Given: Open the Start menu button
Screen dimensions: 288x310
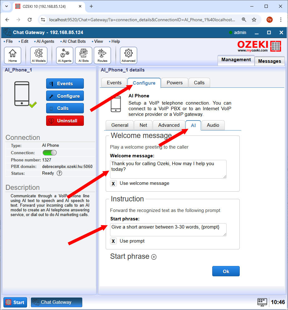Looking at the screenshot, I should (15, 302).
